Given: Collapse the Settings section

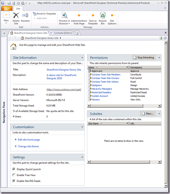Looking at the screenshot, I should click(82, 157).
